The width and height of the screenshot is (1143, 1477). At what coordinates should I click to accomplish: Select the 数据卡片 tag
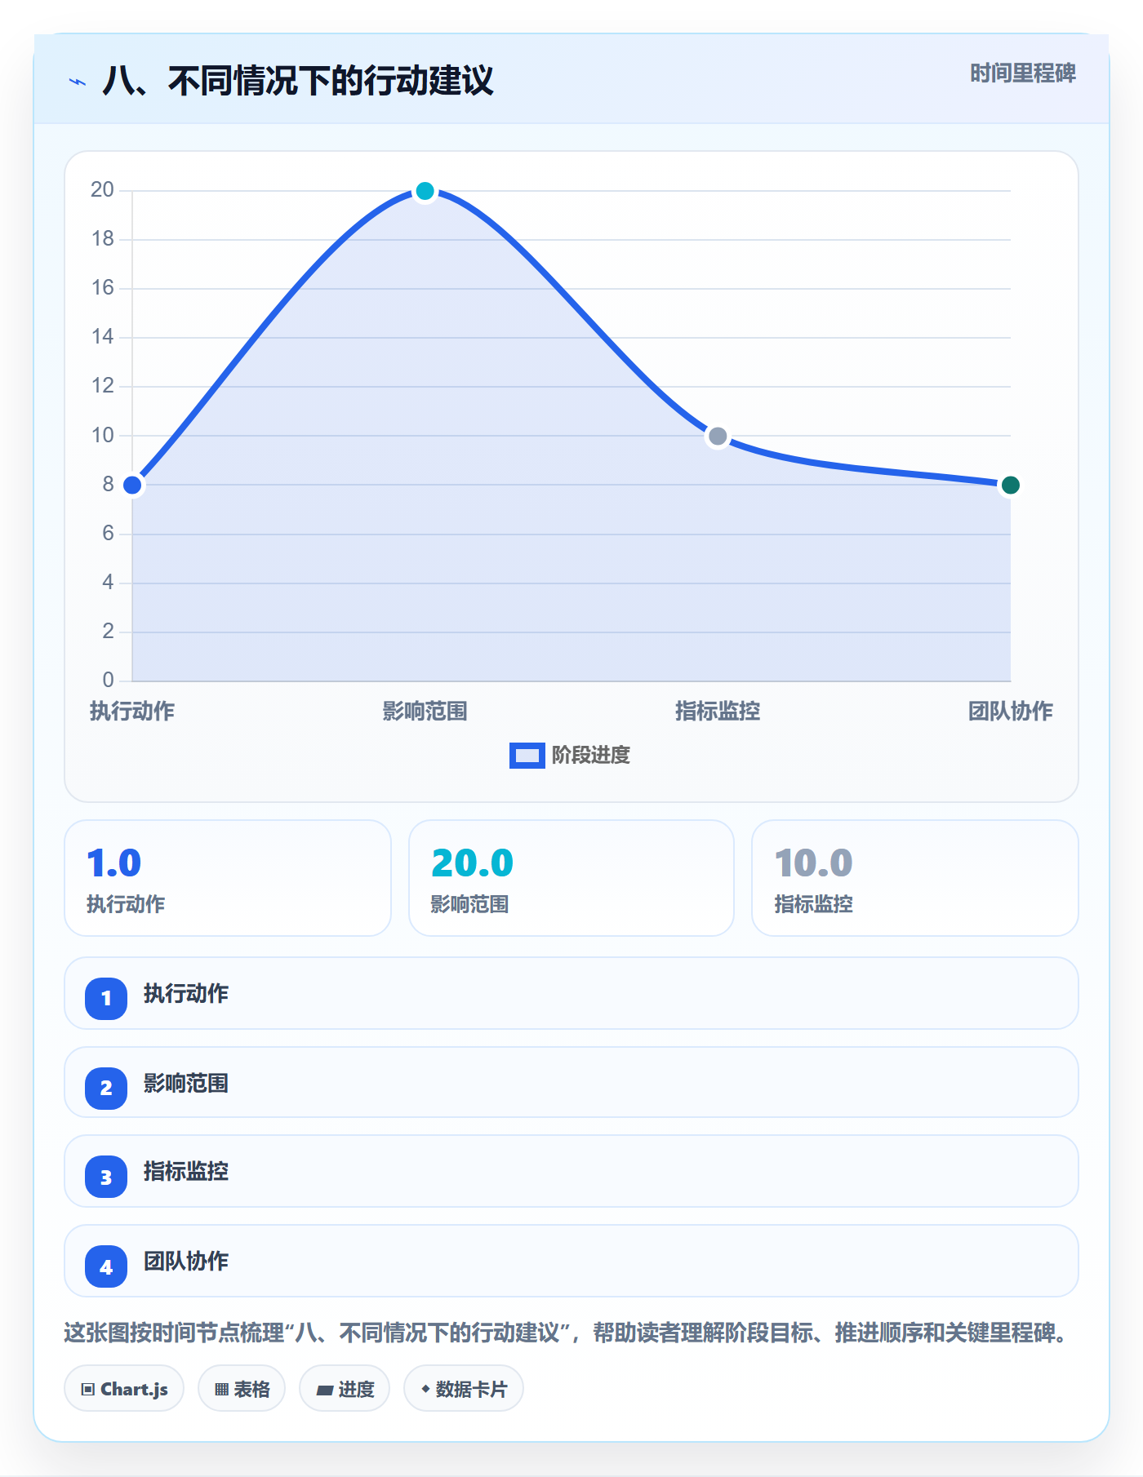[x=464, y=1388]
